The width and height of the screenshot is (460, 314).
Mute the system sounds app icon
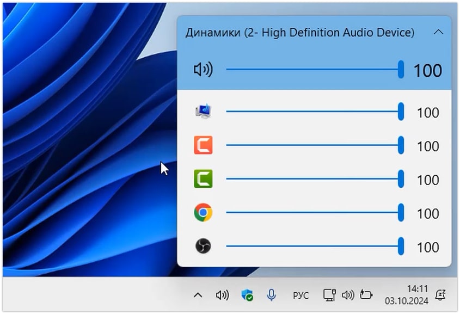pos(203,112)
